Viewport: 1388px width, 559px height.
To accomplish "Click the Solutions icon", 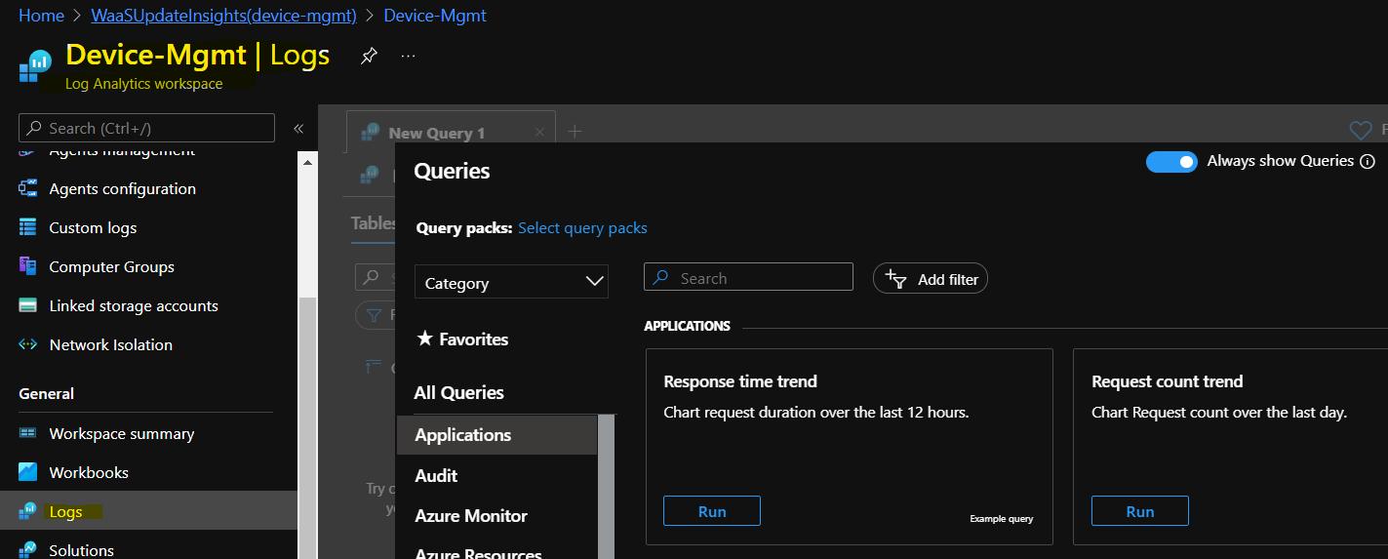I will tap(28, 550).
